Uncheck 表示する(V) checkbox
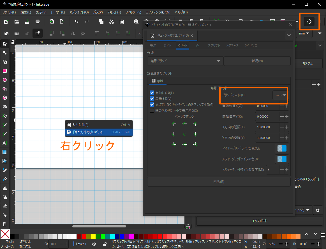Screen dimensions: 326x249 [x=152, y=99]
